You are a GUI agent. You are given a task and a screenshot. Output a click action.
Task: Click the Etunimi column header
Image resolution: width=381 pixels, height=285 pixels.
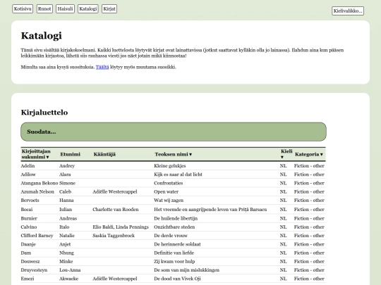pyautogui.click(x=71, y=154)
